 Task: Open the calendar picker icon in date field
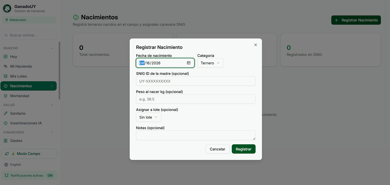189,63
